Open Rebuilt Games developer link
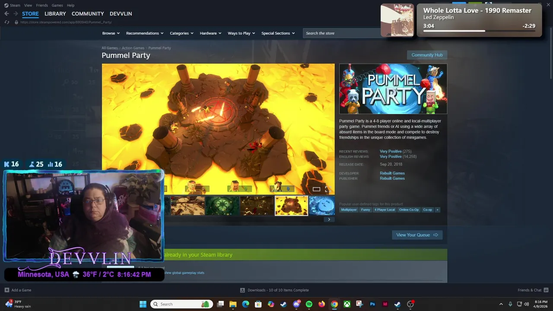The height and width of the screenshot is (311, 553). 392,173
